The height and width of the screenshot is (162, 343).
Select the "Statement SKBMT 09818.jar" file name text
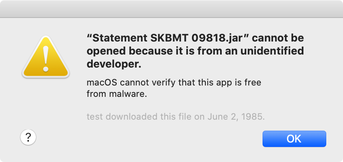(x=168, y=38)
